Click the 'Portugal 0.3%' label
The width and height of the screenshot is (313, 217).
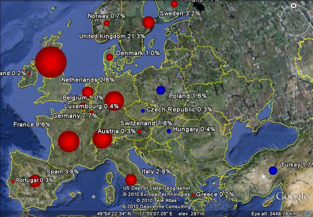tap(35, 180)
